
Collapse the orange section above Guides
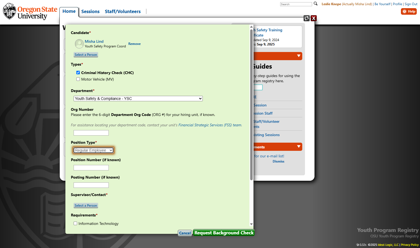pos(299,56)
